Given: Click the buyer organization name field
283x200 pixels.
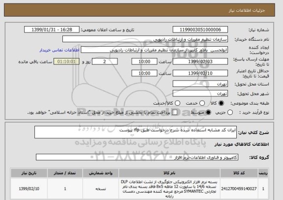Looking at the screenshot, I should [x=145, y=39].
